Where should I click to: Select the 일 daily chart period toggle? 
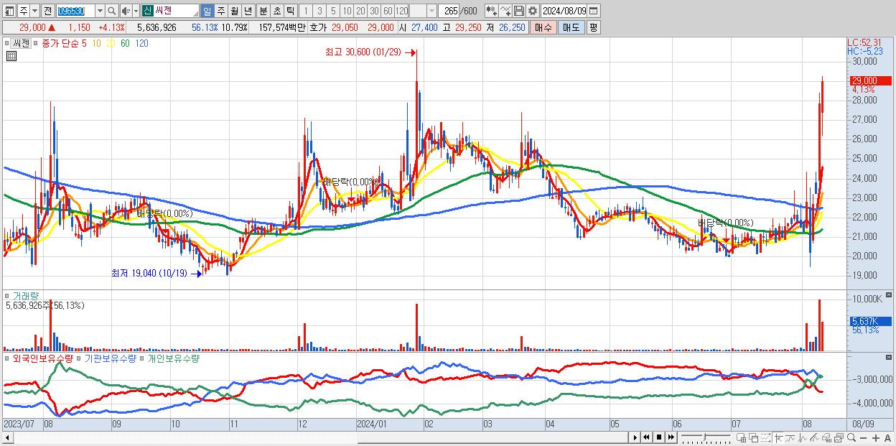[x=207, y=11]
